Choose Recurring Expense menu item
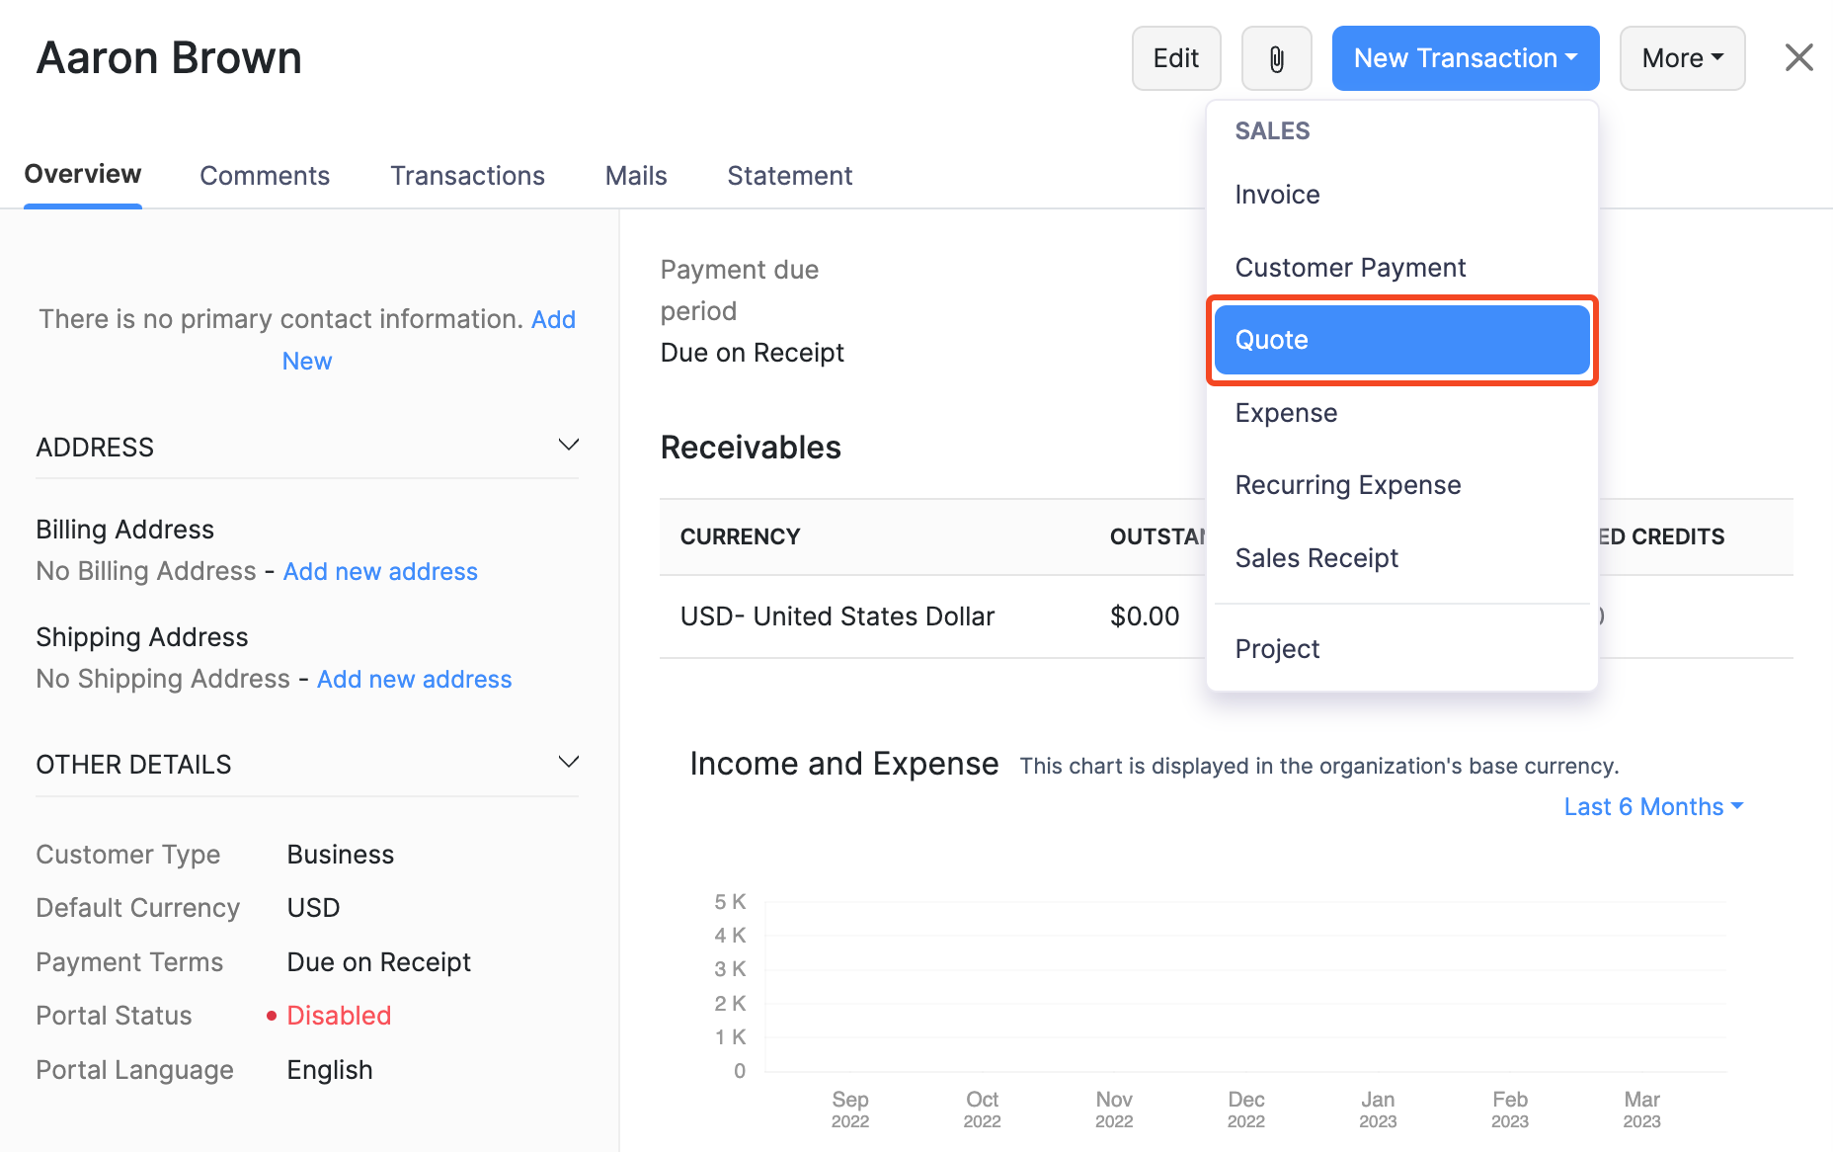This screenshot has width=1833, height=1152. 1347,485
